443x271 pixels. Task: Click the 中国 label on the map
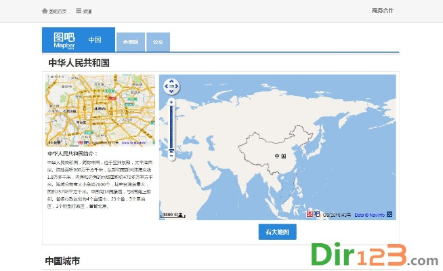[280, 156]
